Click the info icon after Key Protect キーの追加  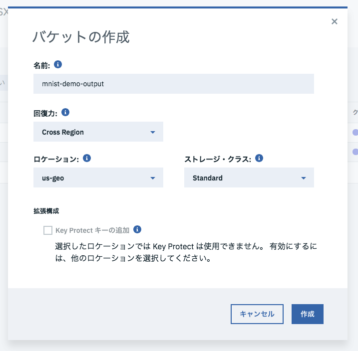138,230
